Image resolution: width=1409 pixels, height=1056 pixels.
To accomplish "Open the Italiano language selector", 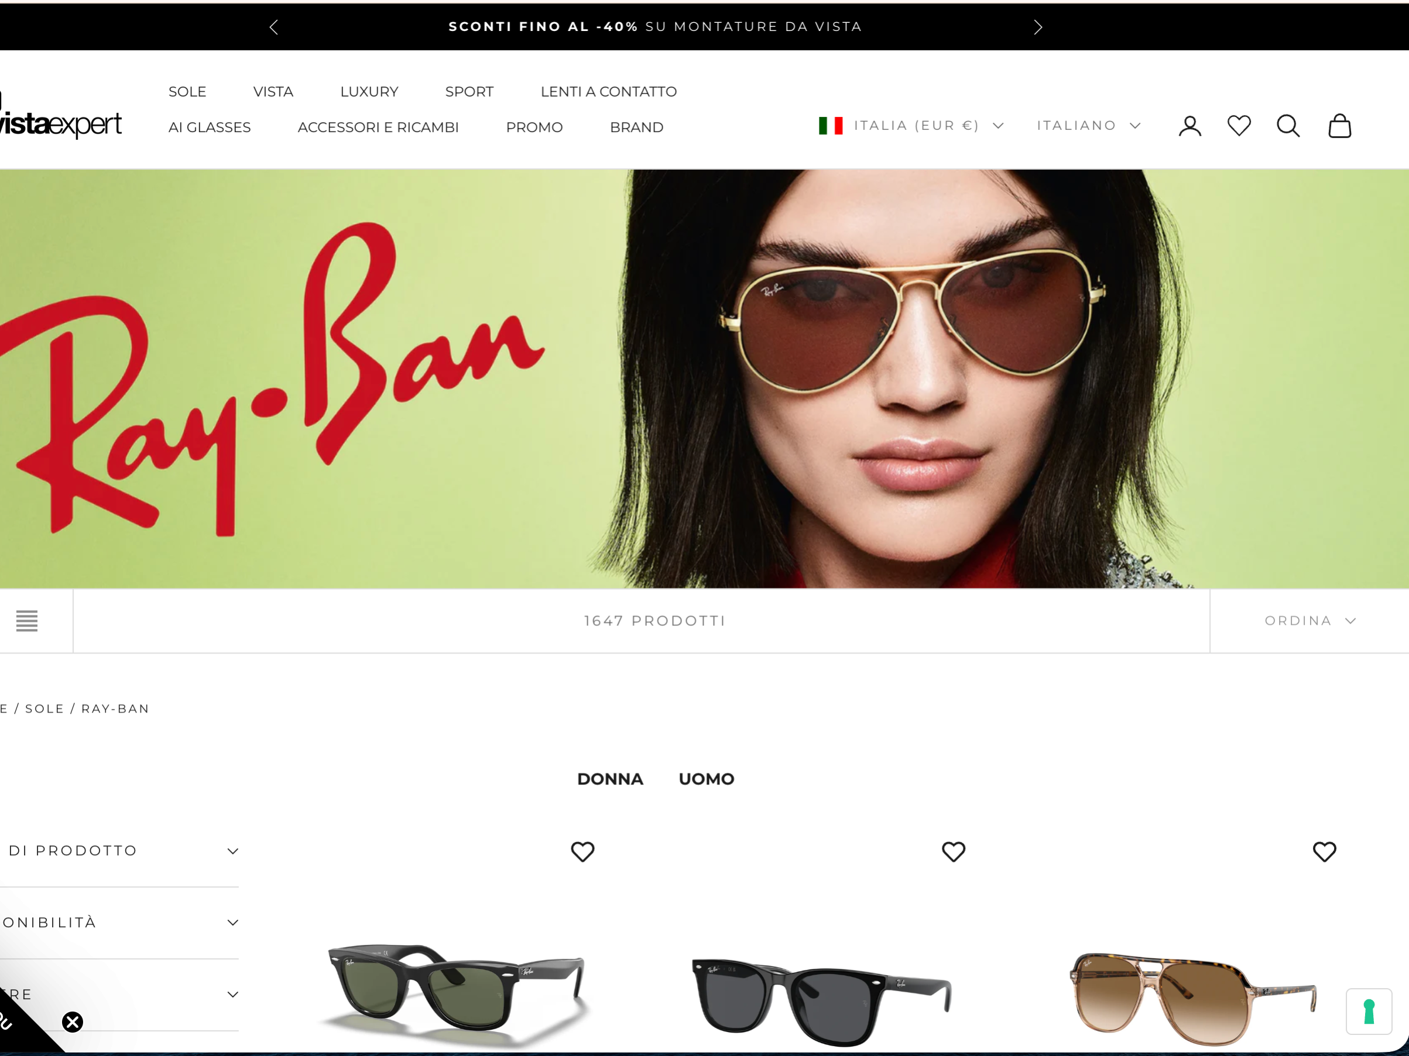I will (1089, 125).
